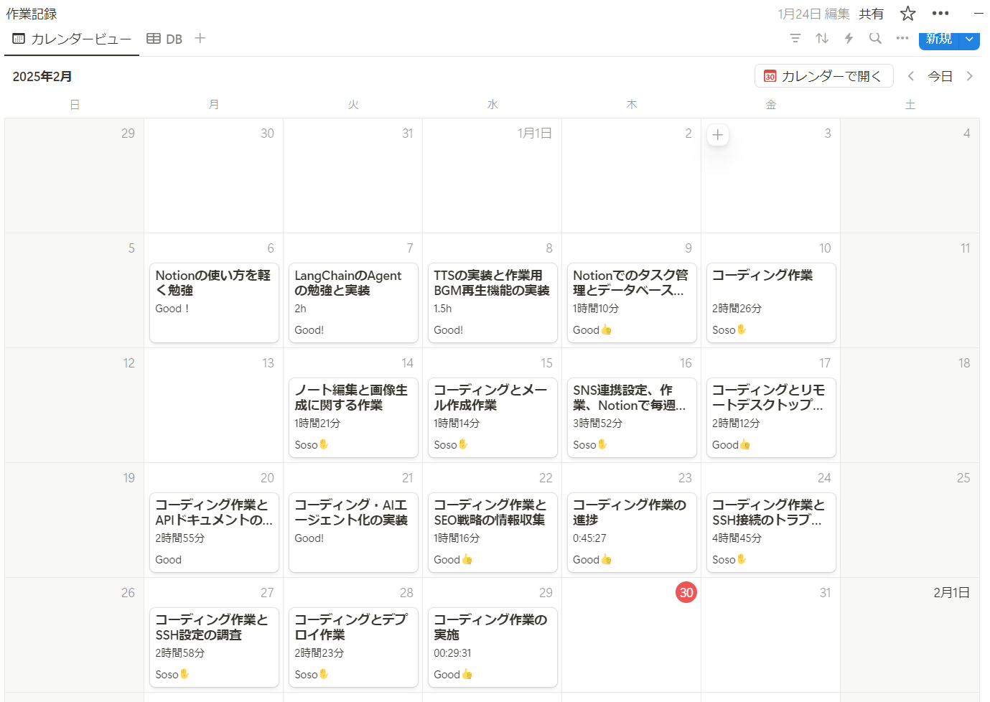990x702 pixels.
Task: Click 1時間10分 duration text
Action: 596,308
